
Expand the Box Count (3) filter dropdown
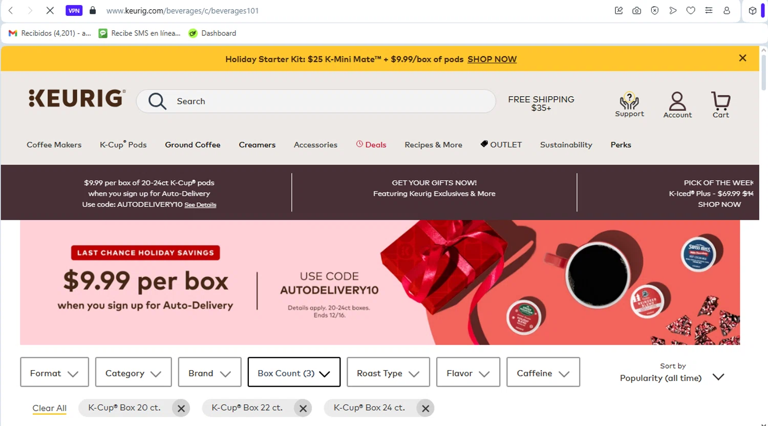(294, 372)
